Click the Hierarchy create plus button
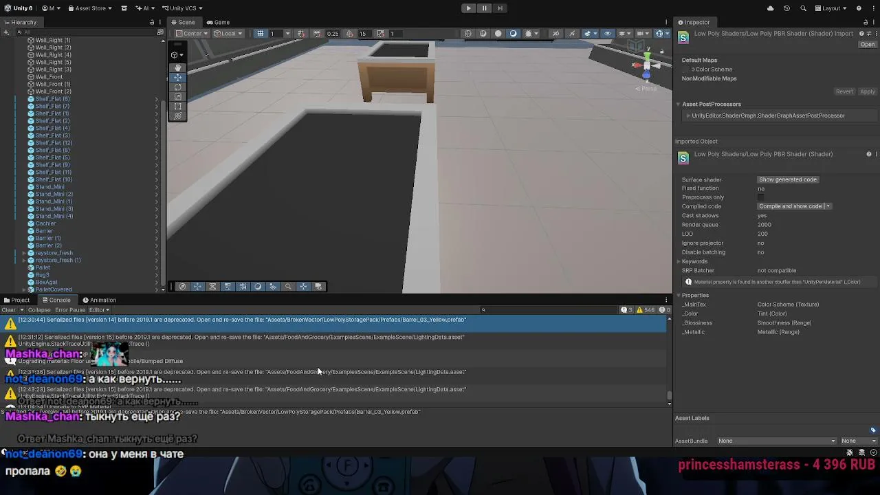 7,32
